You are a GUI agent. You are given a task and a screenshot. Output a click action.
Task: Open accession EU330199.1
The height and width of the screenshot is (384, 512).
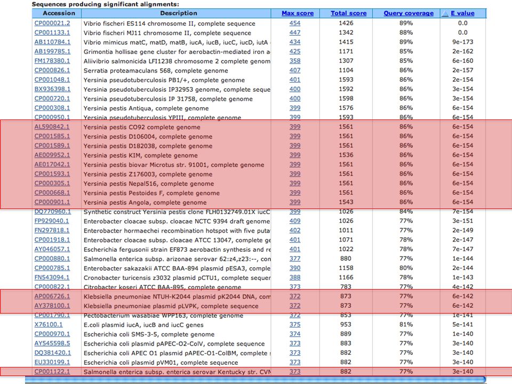point(52,363)
